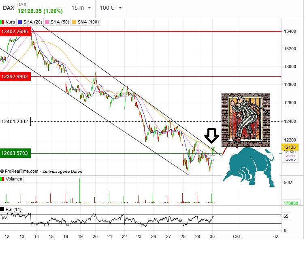This screenshot has width=307, height=262.
Task: Click the date 26 on time axis
Action: [x=153, y=236]
